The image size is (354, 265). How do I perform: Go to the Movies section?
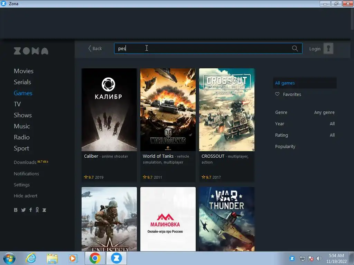24,71
